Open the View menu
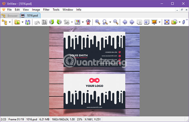189x122 pixels. [x=26, y=10]
